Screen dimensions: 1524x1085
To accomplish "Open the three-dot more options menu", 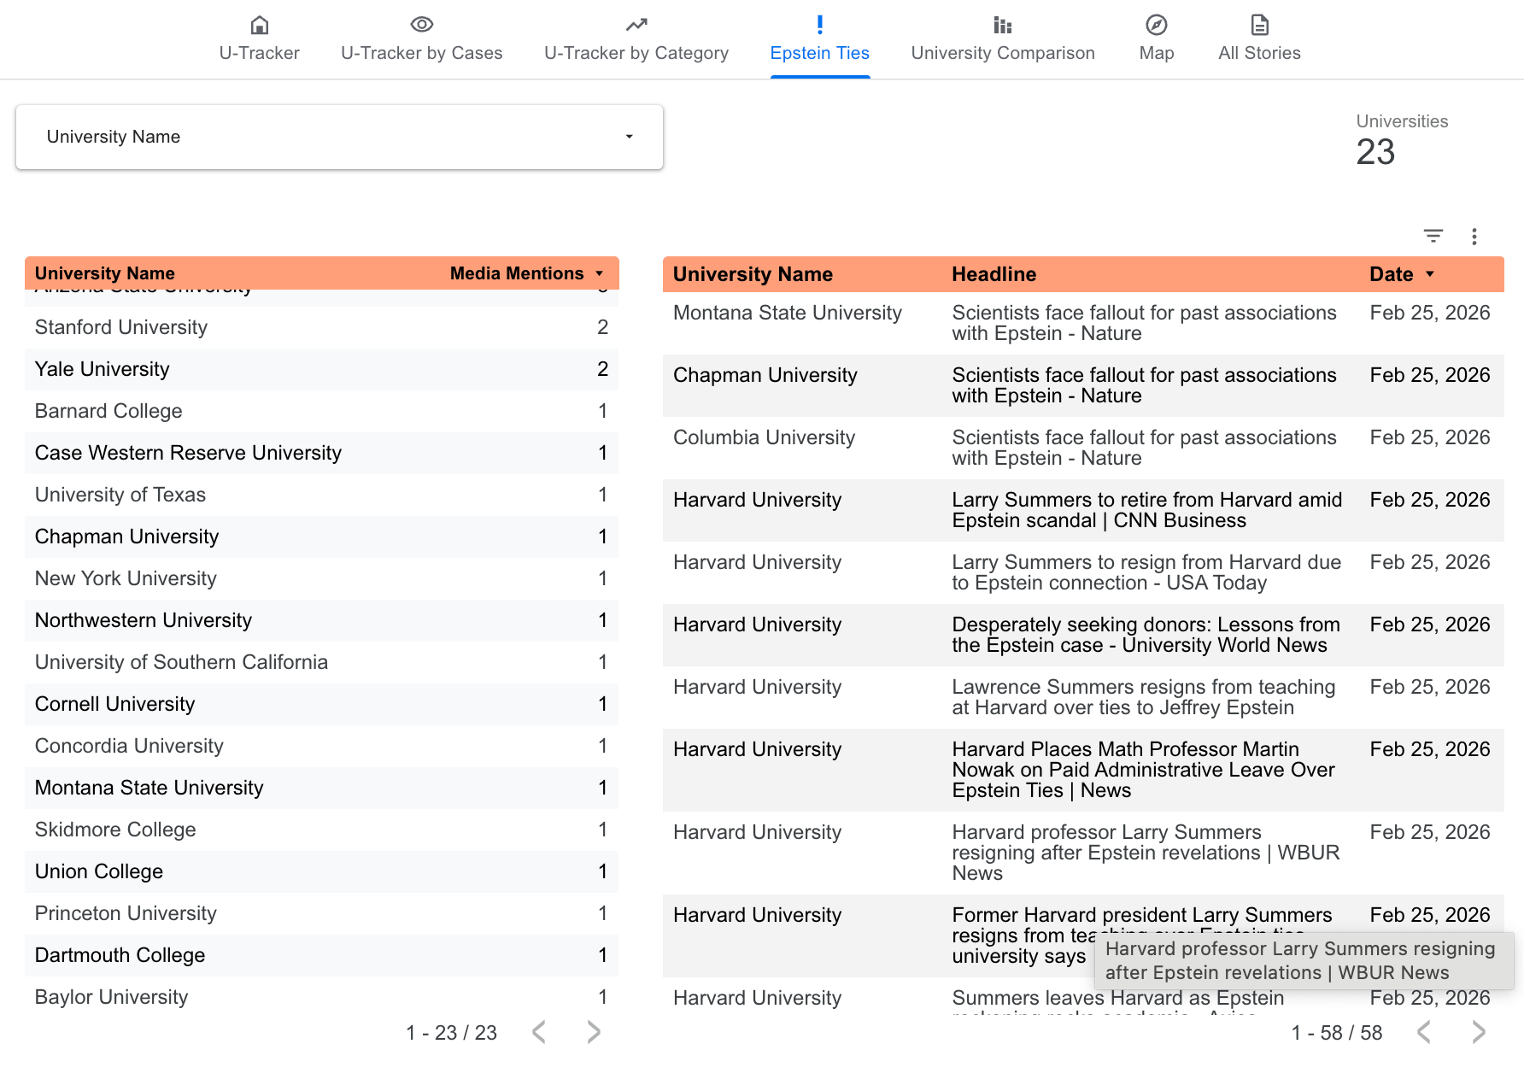I will tap(1474, 237).
